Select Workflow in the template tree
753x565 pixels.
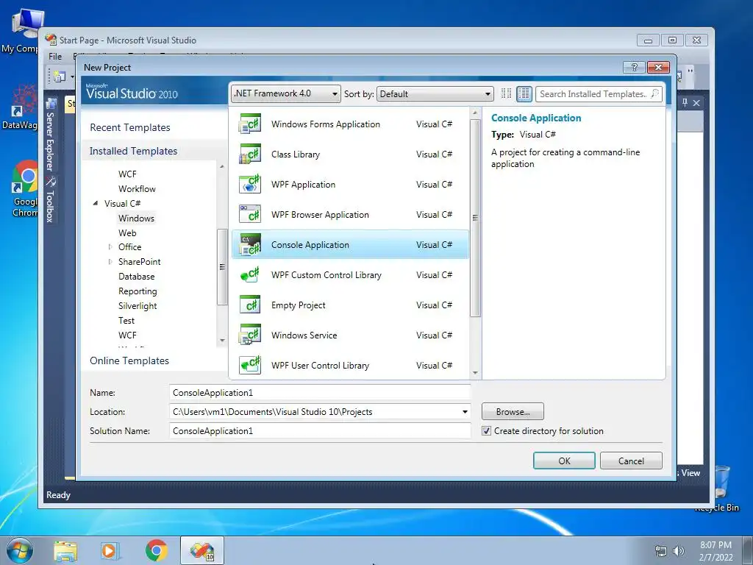click(x=137, y=189)
